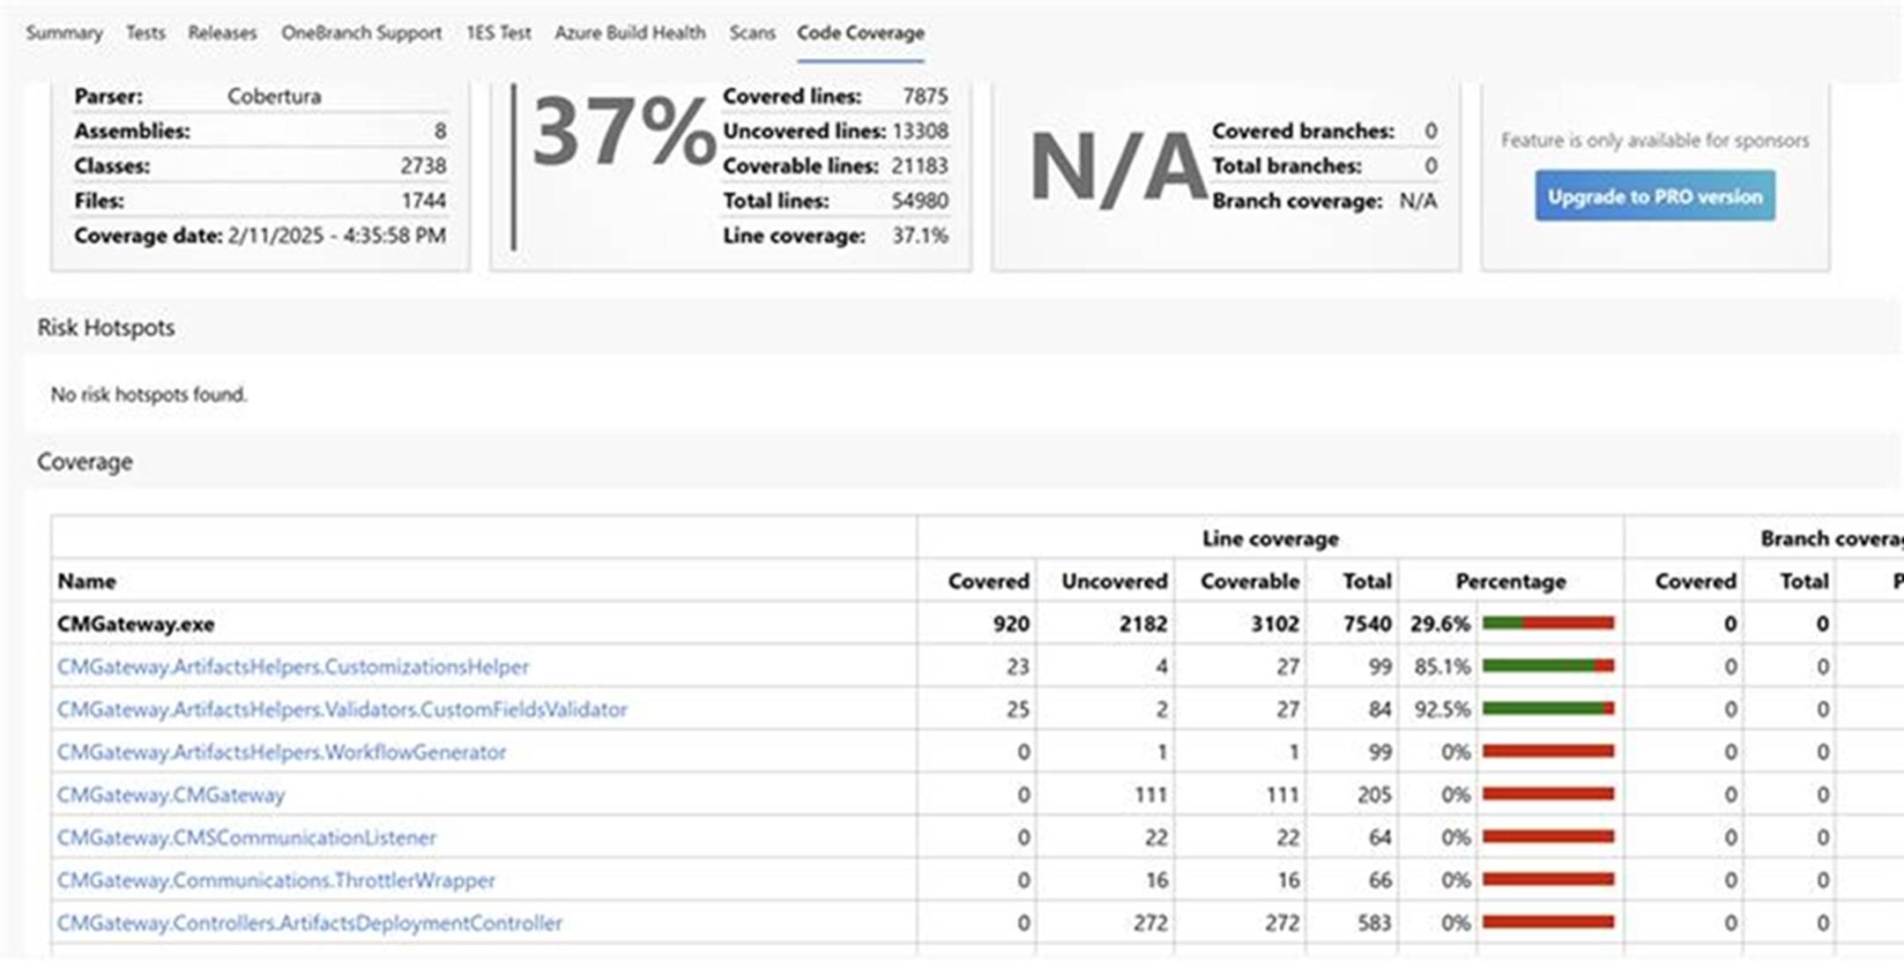Switch to the Summary tab
This screenshot has height=961, width=1904.
click(x=65, y=34)
